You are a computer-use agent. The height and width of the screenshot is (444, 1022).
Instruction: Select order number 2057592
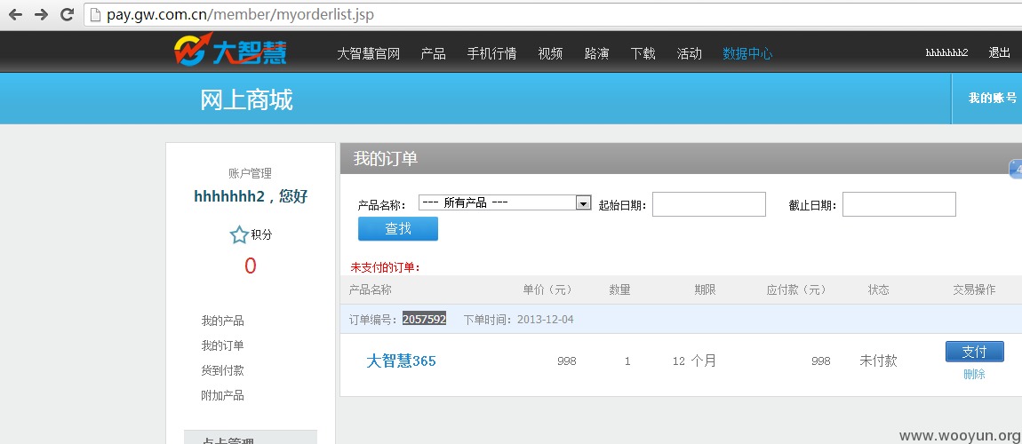[x=424, y=320]
